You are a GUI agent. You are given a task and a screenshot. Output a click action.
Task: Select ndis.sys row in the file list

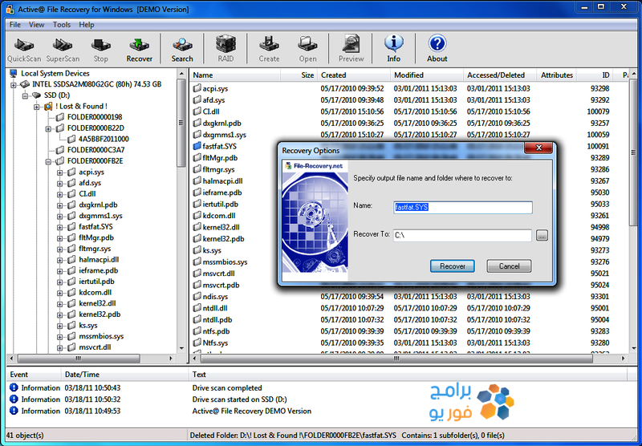pos(409,296)
